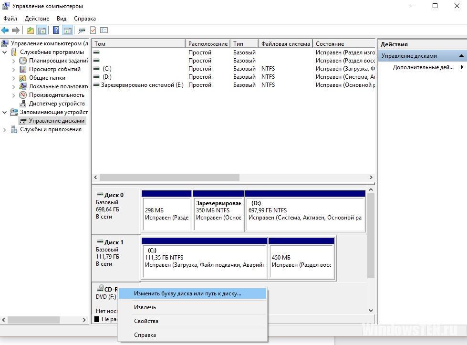Screen dimensions: 467x345
Task: Sort by the Тип column header
Action: pos(244,43)
